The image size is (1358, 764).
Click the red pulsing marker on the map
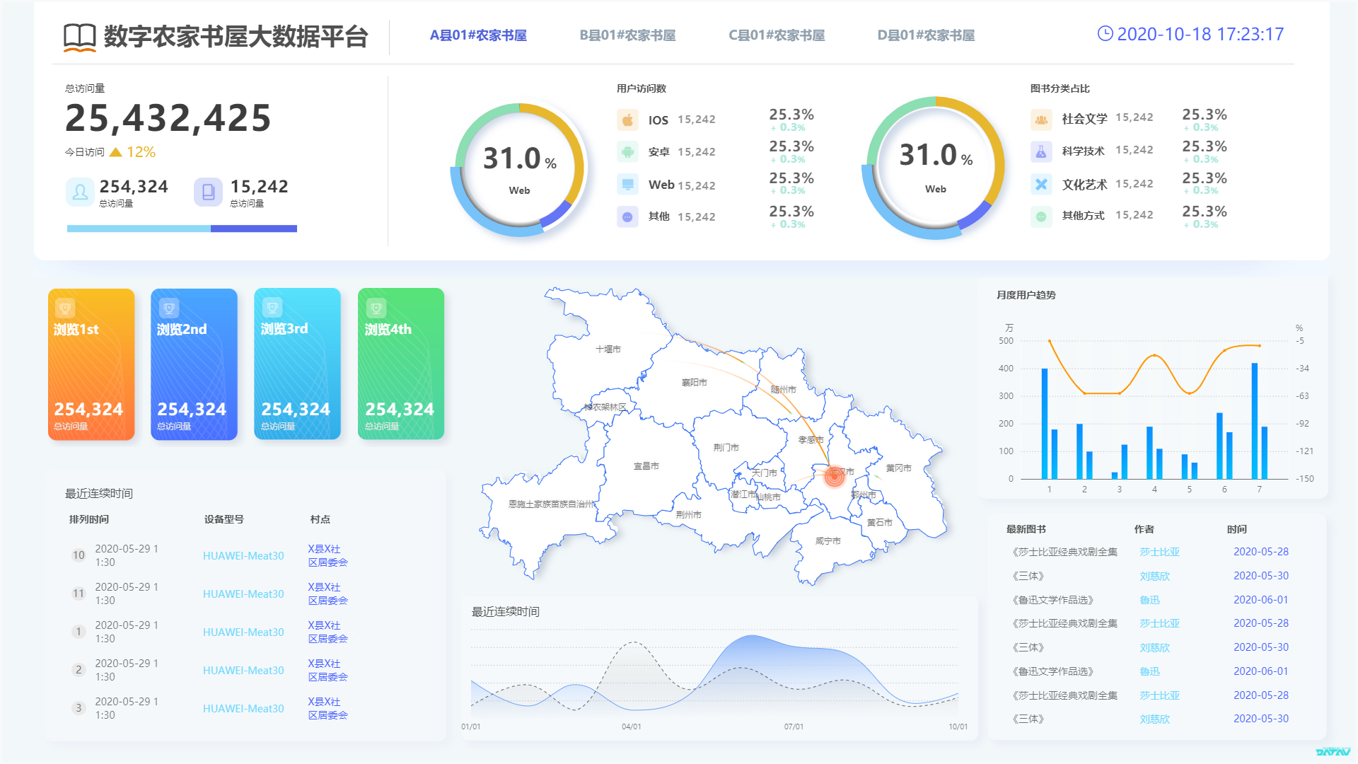[x=835, y=477]
